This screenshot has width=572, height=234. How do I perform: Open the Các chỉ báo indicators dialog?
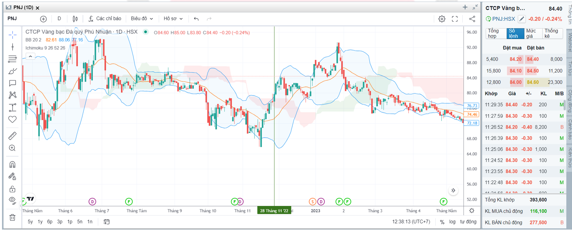click(105, 18)
